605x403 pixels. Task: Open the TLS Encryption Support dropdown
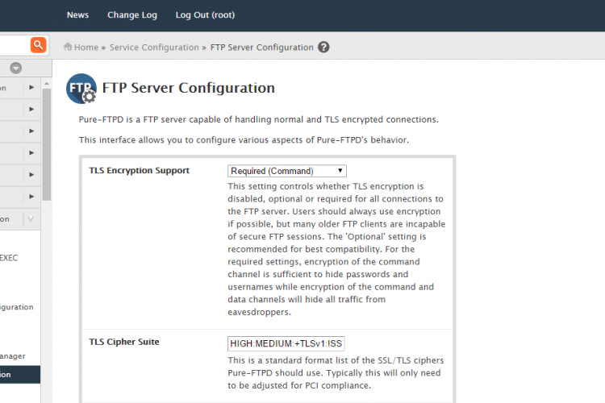click(x=286, y=171)
